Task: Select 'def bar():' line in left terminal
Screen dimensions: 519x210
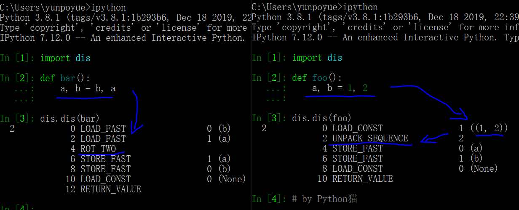Action: tap(65, 78)
